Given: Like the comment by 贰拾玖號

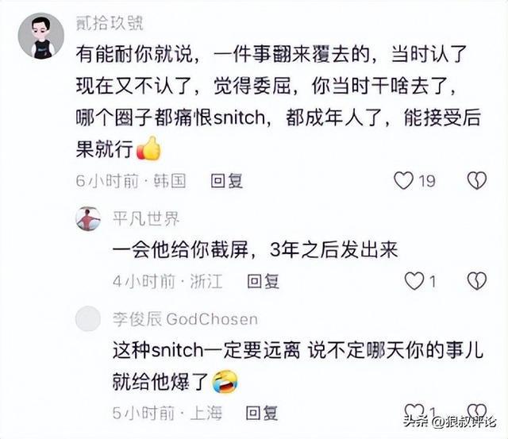Looking at the screenshot, I should tap(403, 180).
